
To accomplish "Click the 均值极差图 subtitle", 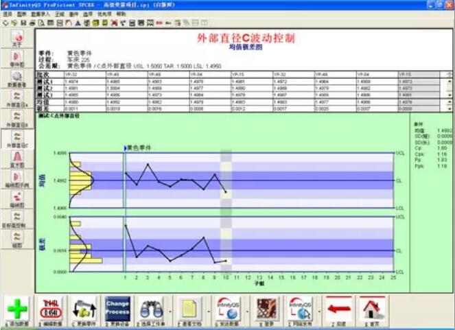I will point(246,47).
